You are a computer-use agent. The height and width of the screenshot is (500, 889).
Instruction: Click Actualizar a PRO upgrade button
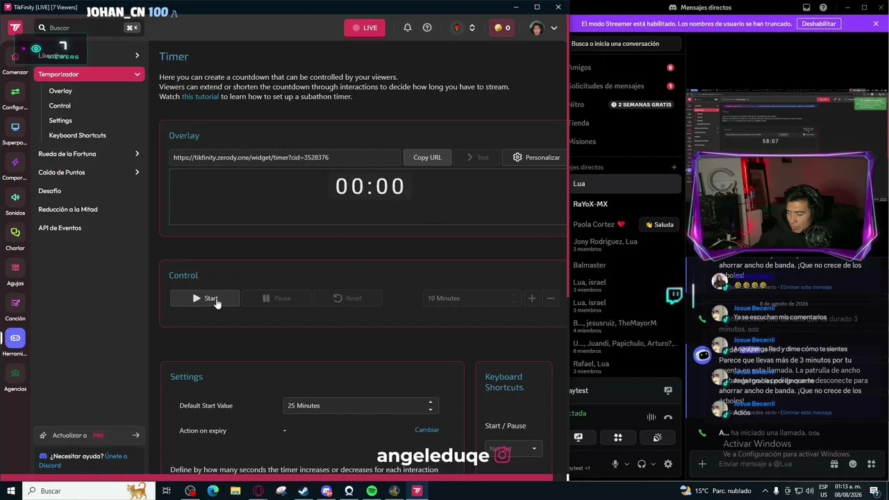(89, 435)
